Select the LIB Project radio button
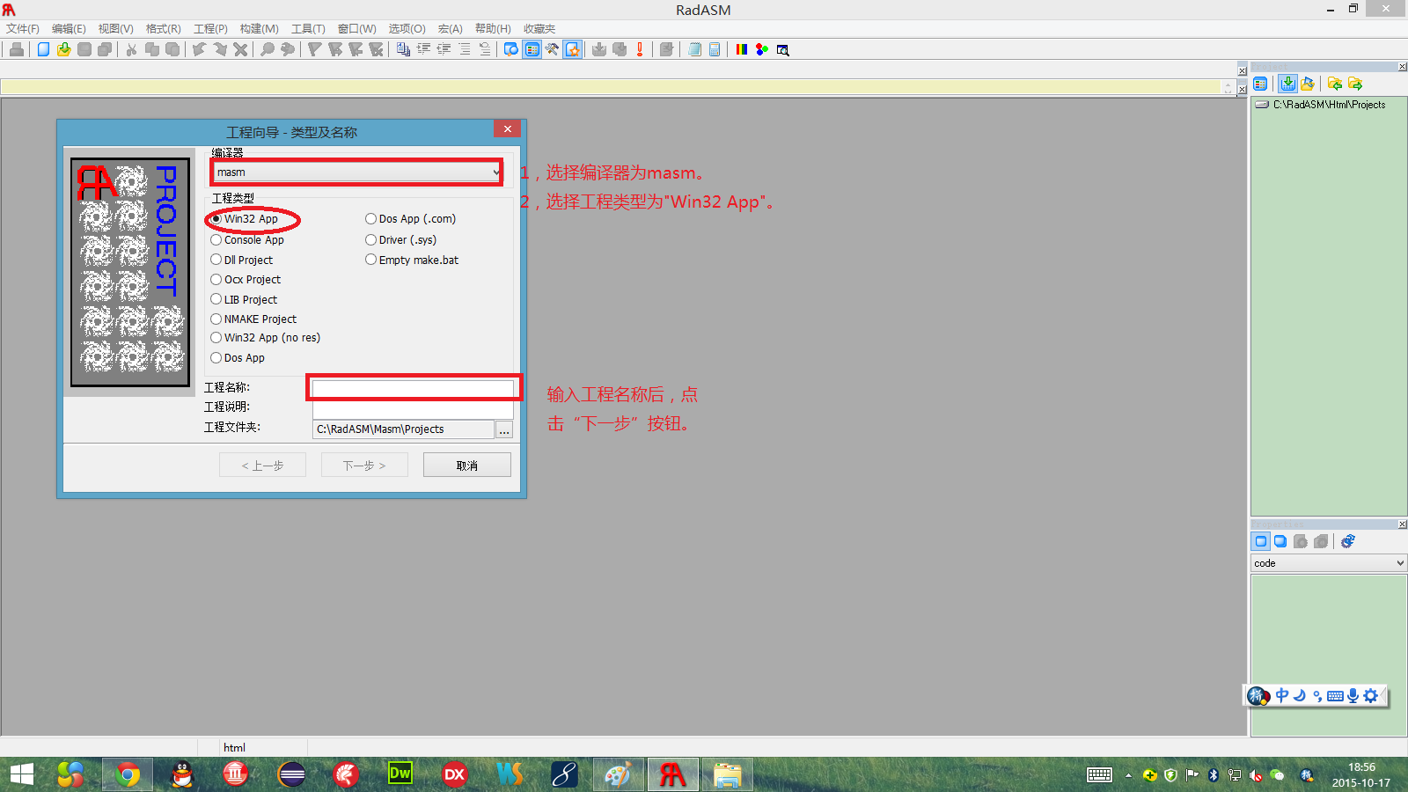 click(216, 299)
